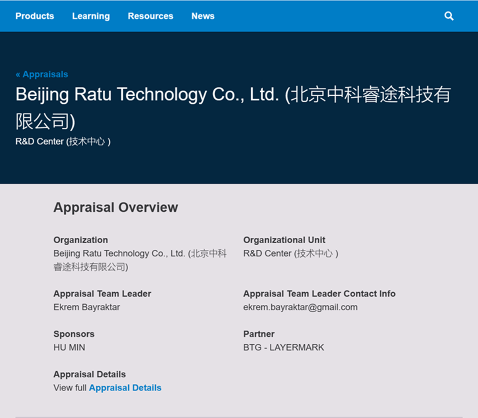Click the Sponsors label
478x418 pixels.
coord(74,334)
